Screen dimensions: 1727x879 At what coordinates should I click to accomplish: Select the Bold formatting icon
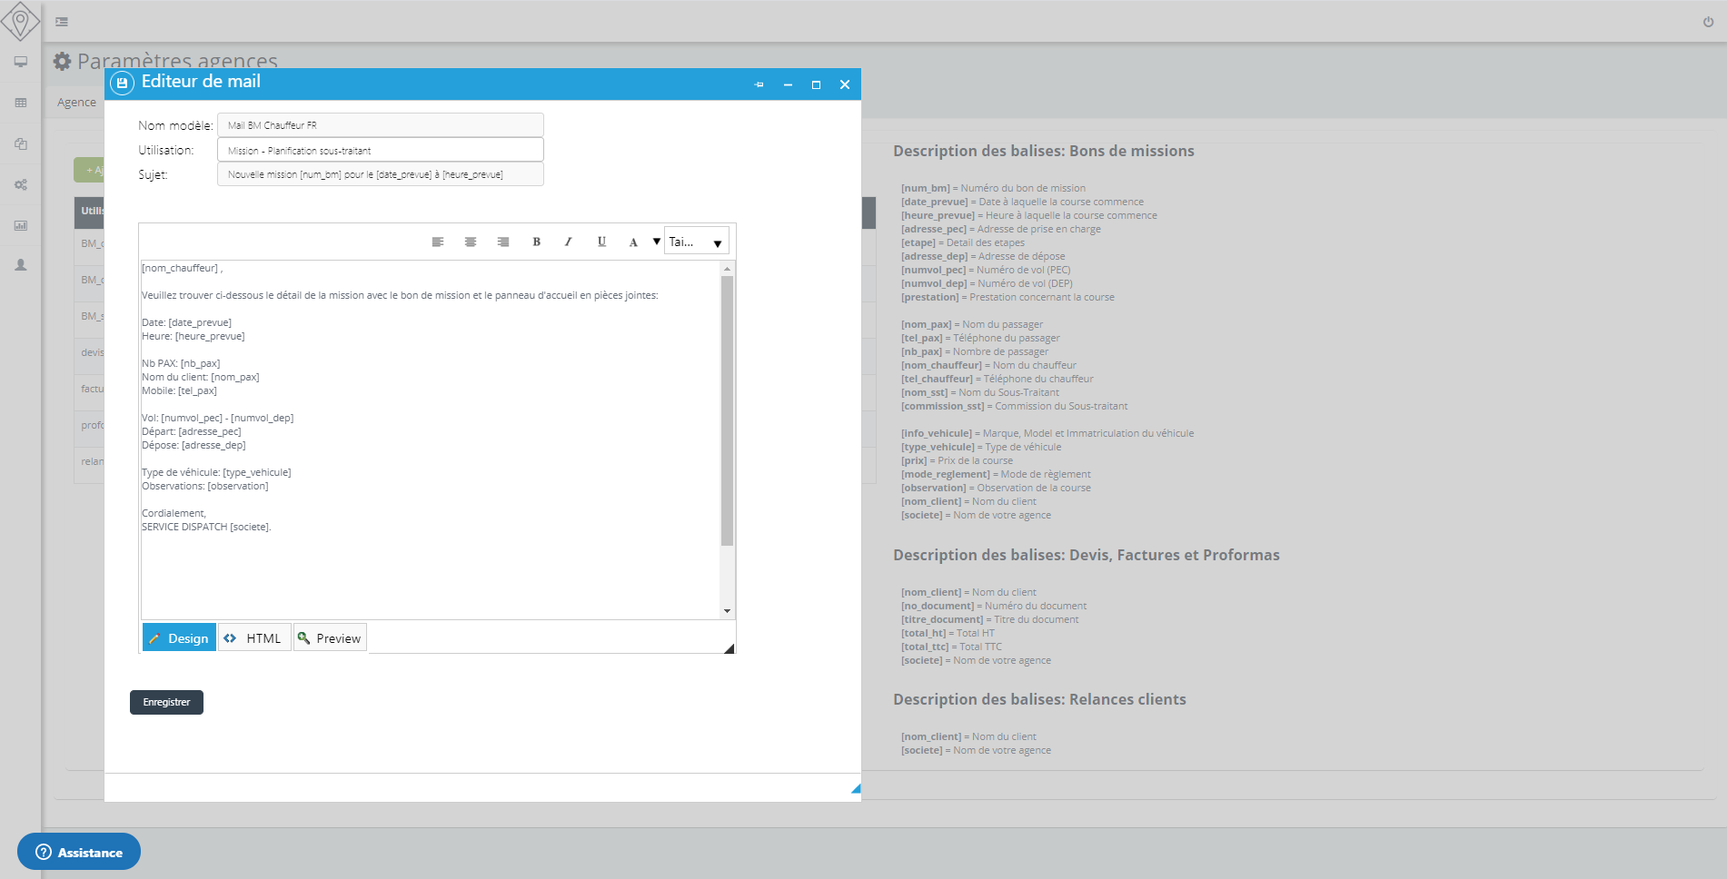point(535,241)
